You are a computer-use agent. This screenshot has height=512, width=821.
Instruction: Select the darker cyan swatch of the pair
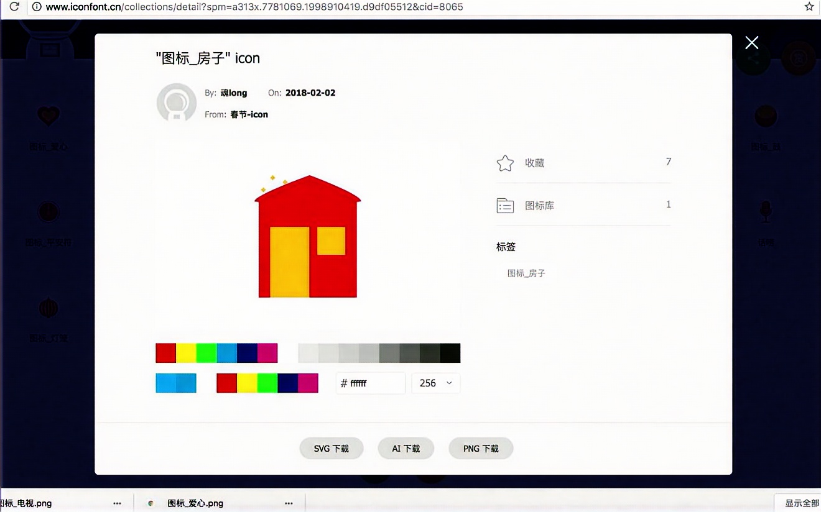[186, 383]
